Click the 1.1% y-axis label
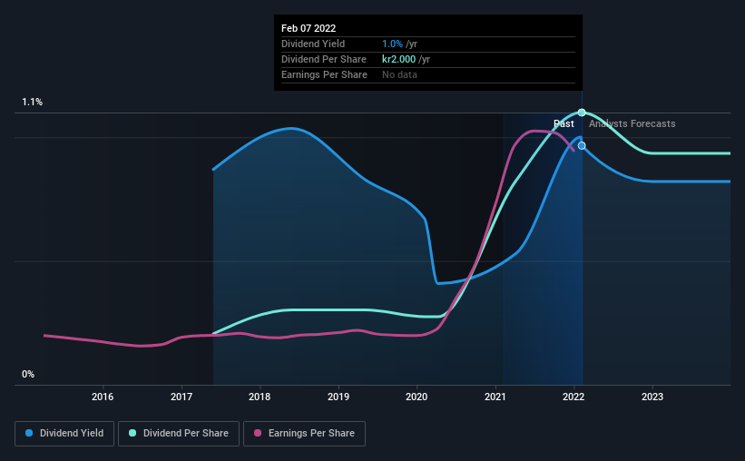The width and height of the screenshot is (745, 461). tap(33, 103)
